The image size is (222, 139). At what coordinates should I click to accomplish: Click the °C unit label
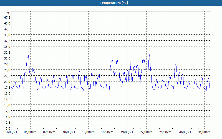click(x=9, y=13)
